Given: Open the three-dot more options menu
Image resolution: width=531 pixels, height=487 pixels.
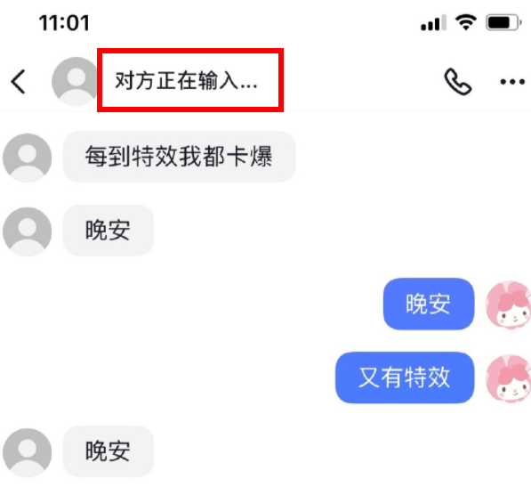Looking at the screenshot, I should coord(512,82).
